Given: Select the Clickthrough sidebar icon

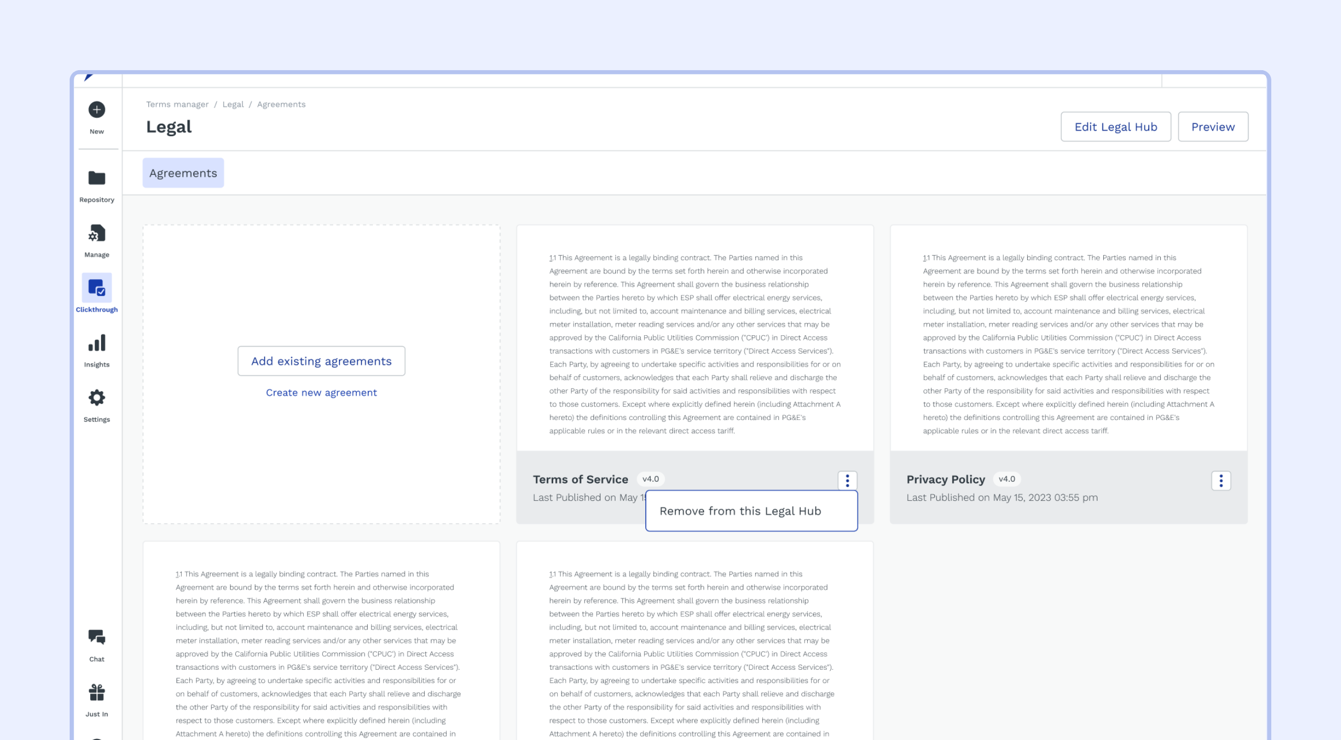Looking at the screenshot, I should click(x=96, y=288).
